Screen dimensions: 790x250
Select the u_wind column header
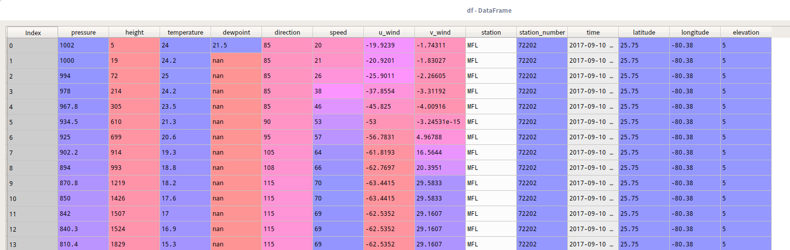(389, 32)
